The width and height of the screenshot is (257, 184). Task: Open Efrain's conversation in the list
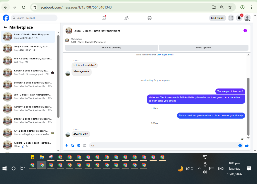pos(28,121)
